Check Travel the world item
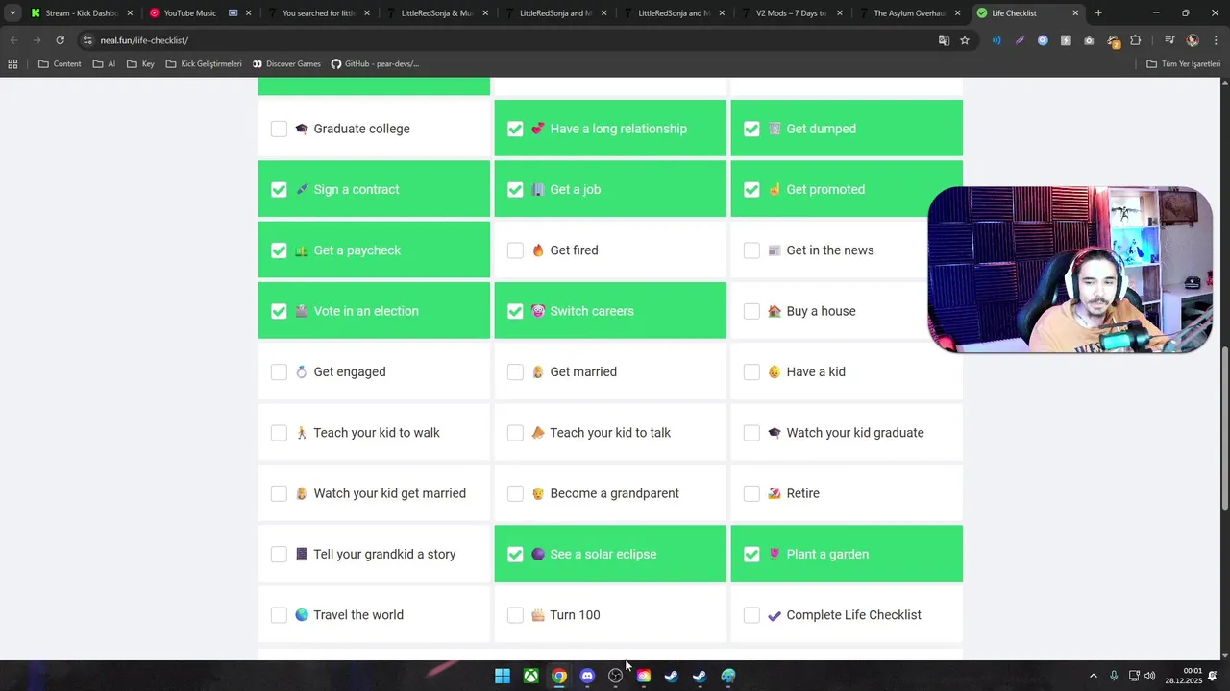 (x=279, y=615)
